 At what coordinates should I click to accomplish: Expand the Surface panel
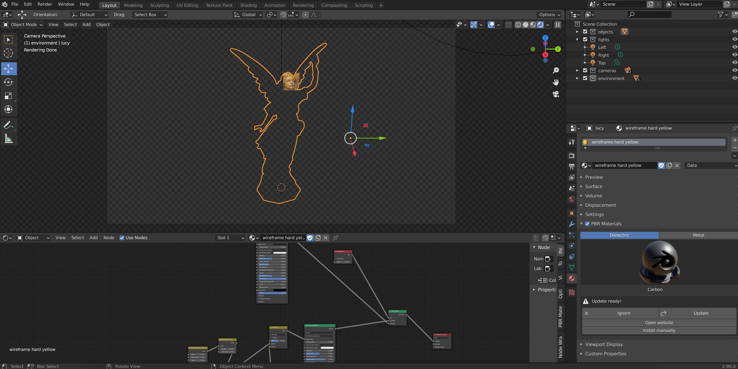(594, 186)
